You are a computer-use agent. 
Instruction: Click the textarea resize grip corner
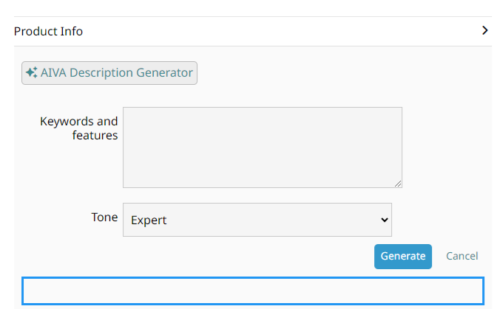pos(398,184)
